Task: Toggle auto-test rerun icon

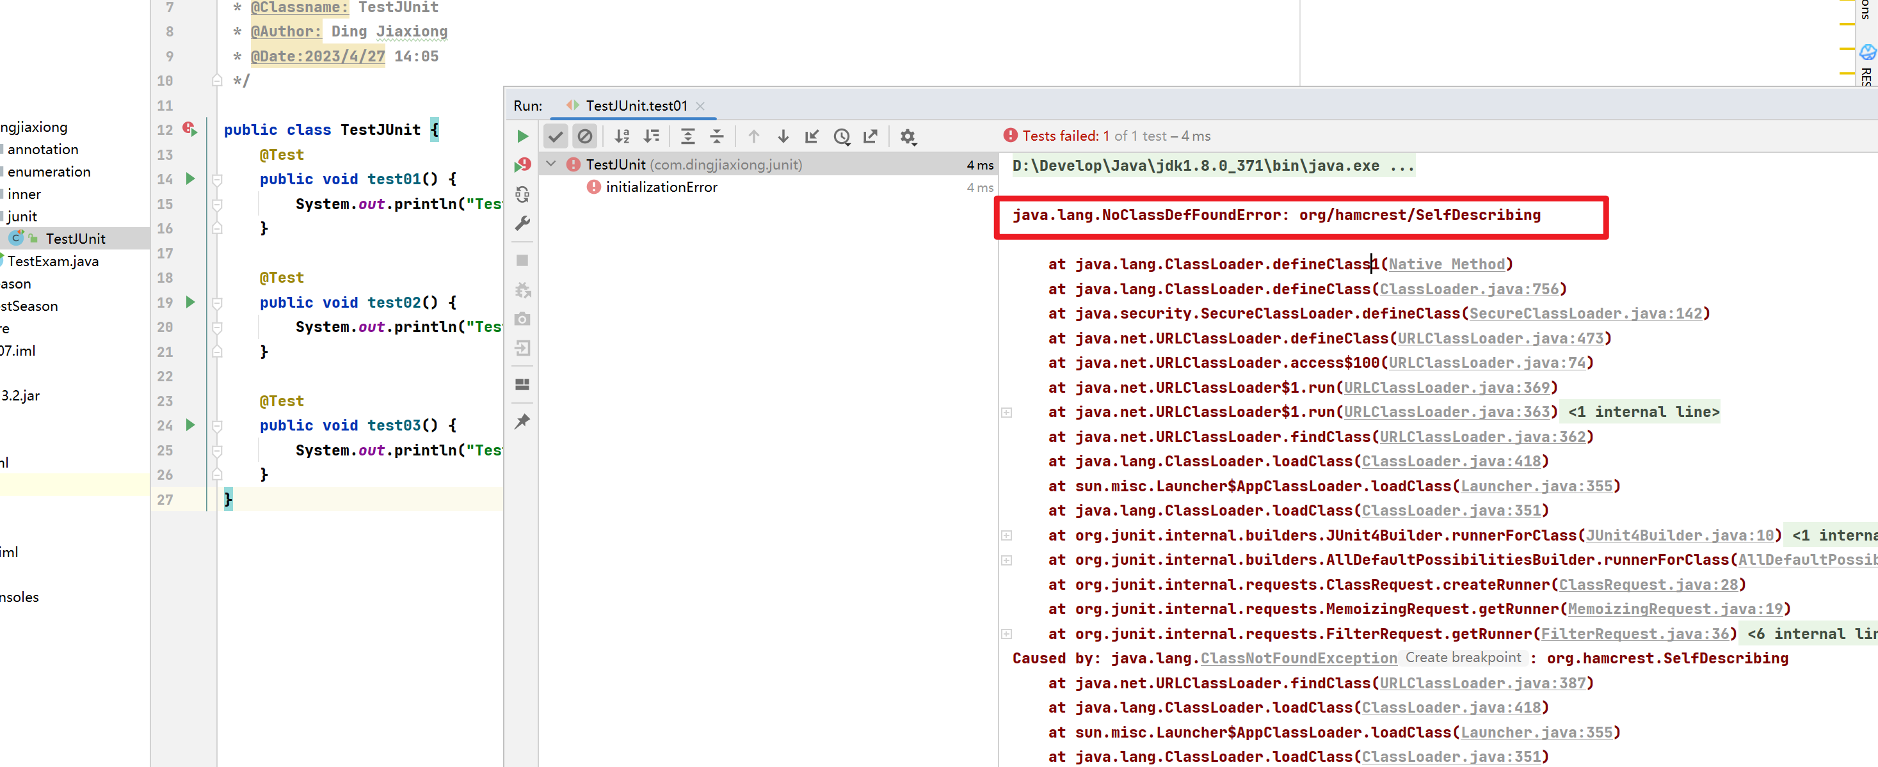Action: tap(522, 194)
